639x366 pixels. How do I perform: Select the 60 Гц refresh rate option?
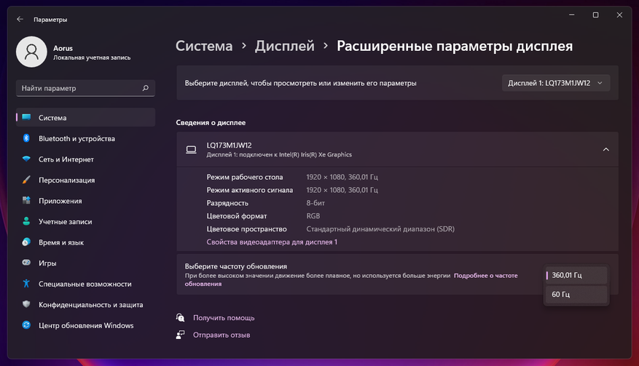[576, 294]
